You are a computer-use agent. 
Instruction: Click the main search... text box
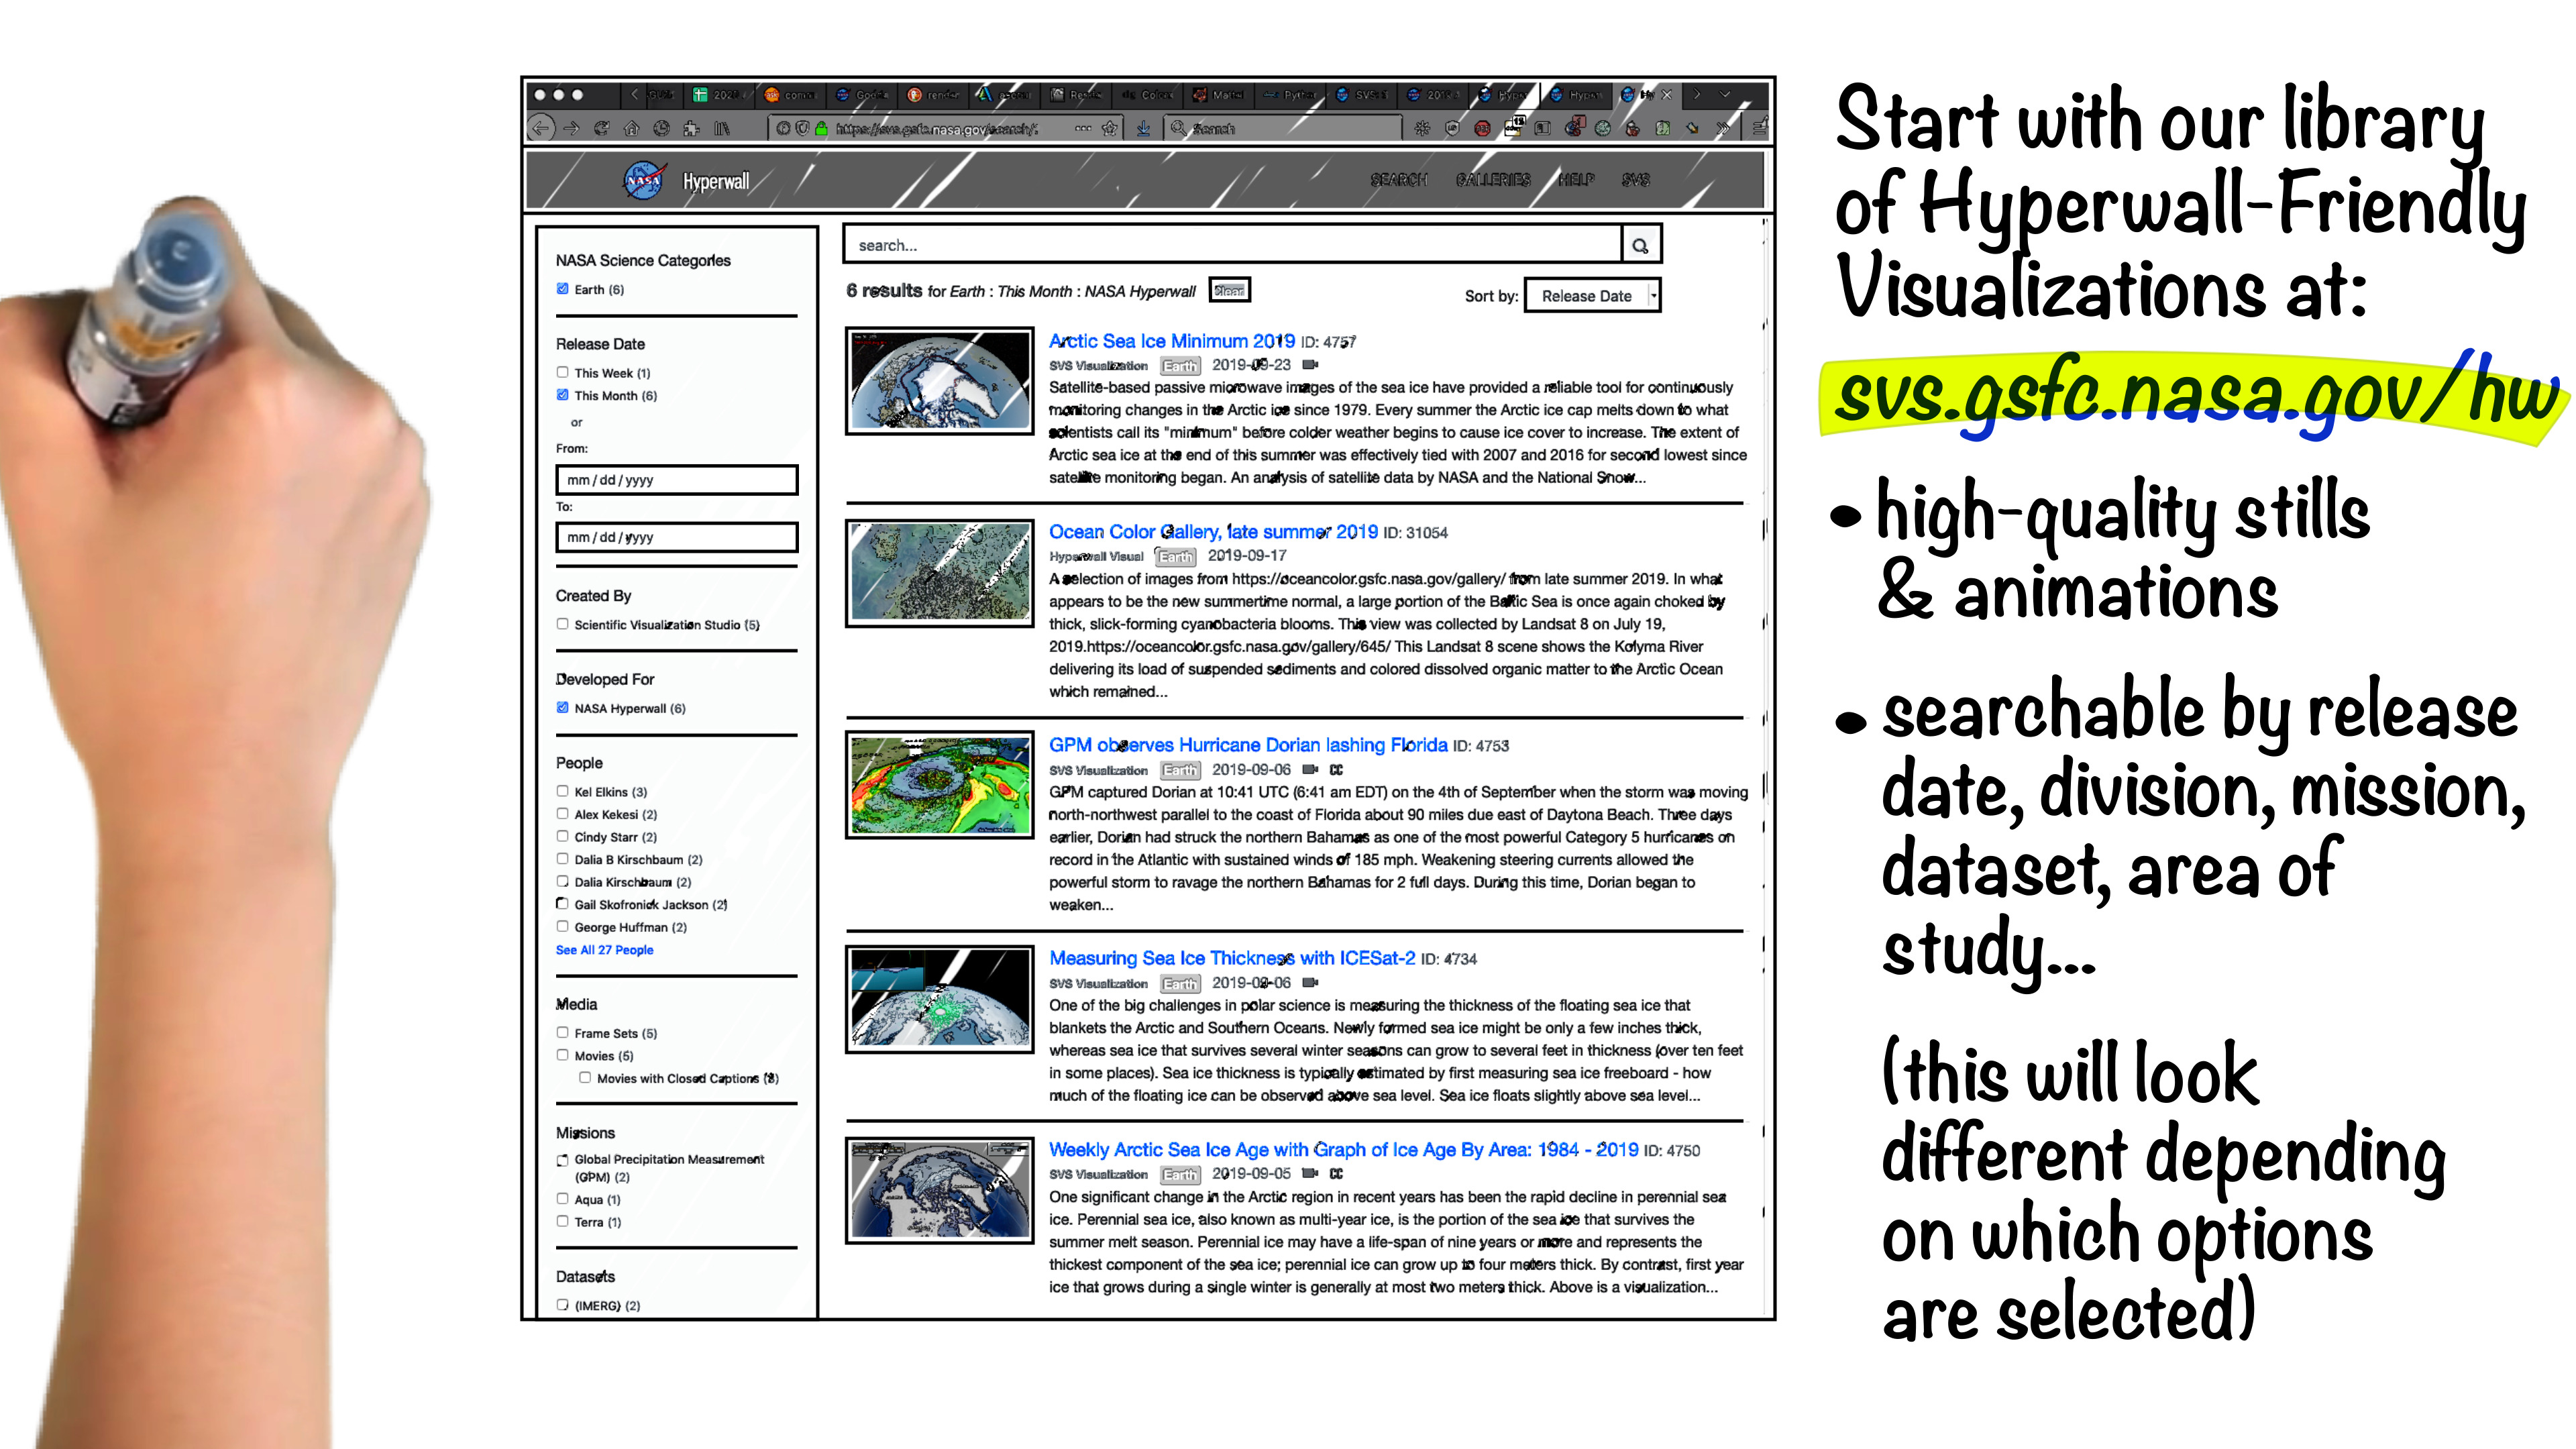coord(1232,245)
